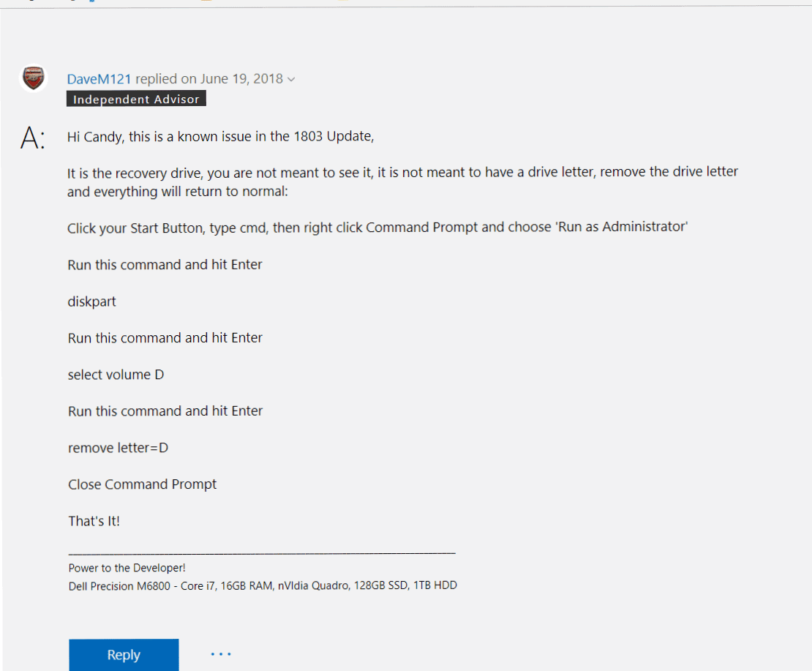812x671 pixels.
Task: Click the Independent Advisor badge
Action: [136, 99]
